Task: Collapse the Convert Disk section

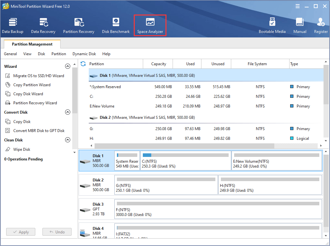Action: point(68,112)
